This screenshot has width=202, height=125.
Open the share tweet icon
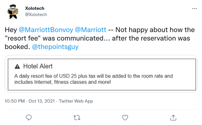pyautogui.click(x=173, y=117)
